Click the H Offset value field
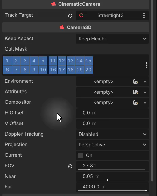157x196 pixels. point(113,113)
